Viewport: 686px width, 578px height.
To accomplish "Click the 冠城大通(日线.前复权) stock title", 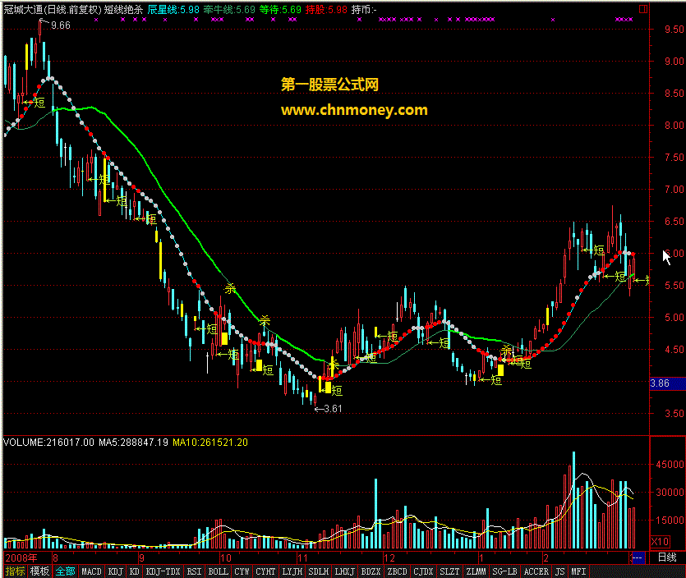I will [x=53, y=10].
